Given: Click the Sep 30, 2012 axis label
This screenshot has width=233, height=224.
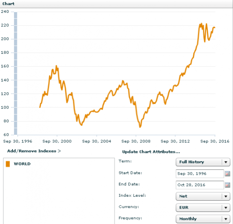Looking at the screenshot, I should coord(175,141).
